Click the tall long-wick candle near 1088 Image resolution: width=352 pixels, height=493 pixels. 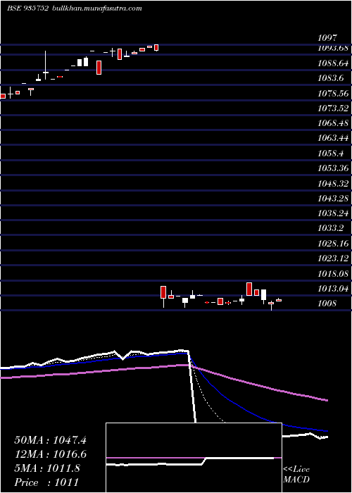coord(46,65)
